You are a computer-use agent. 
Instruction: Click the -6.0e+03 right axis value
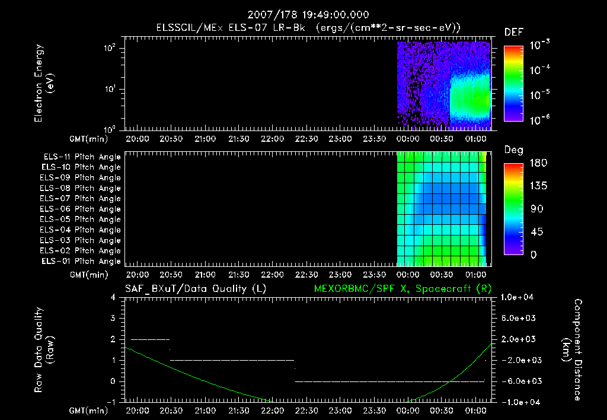[519, 381]
